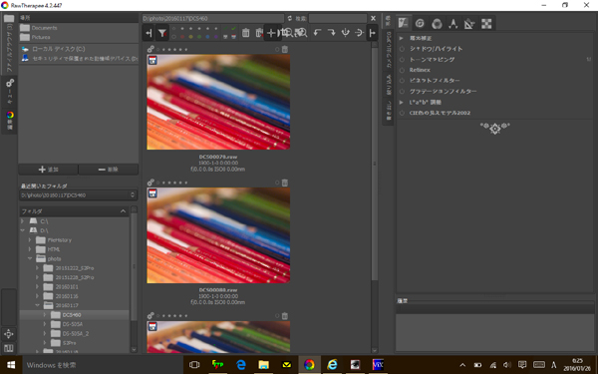Switch to the Transform tools tab
The width and height of the screenshot is (598, 374).
pyautogui.click(x=469, y=23)
